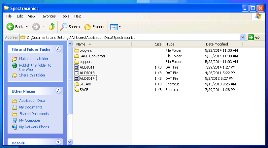Click the Address bar path field
The width and height of the screenshot is (268, 148).
(130, 37)
